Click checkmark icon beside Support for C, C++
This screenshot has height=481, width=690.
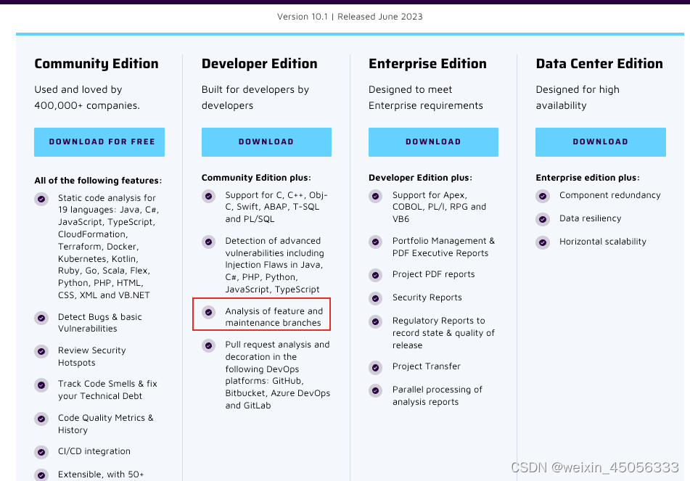[208, 196]
